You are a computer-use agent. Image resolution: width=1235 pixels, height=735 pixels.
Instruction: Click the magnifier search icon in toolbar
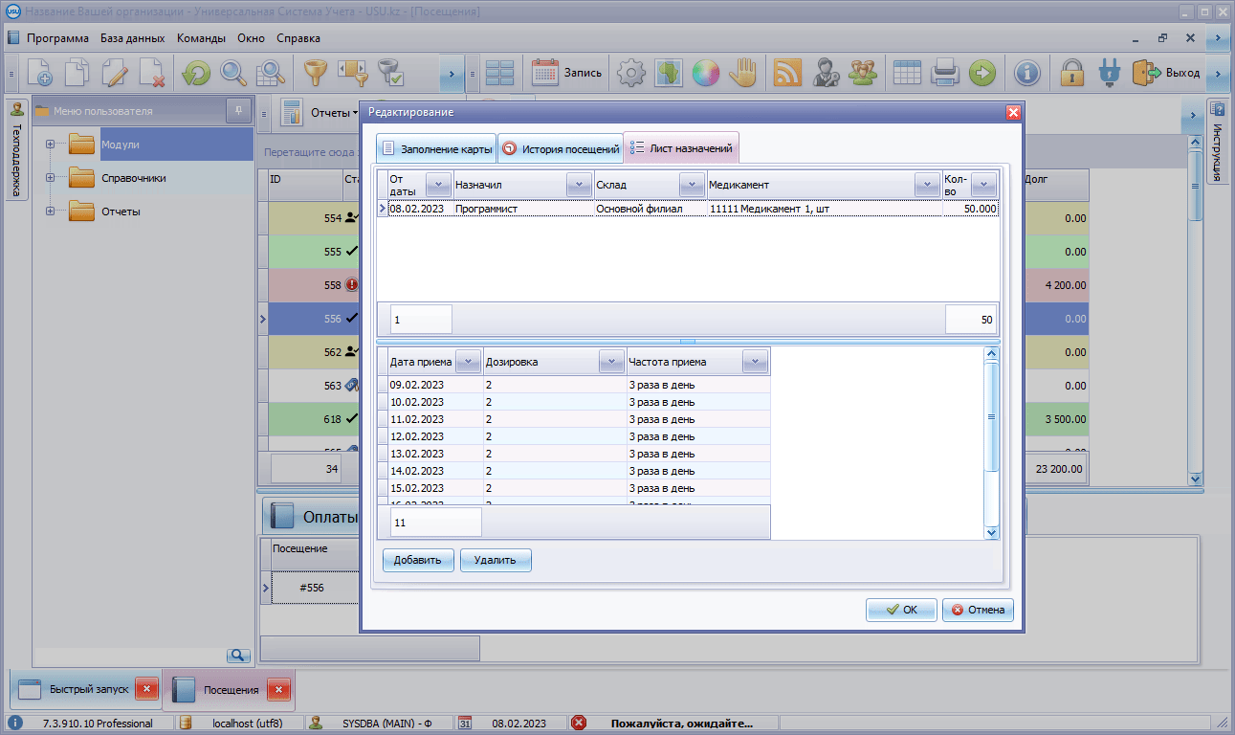tap(232, 73)
